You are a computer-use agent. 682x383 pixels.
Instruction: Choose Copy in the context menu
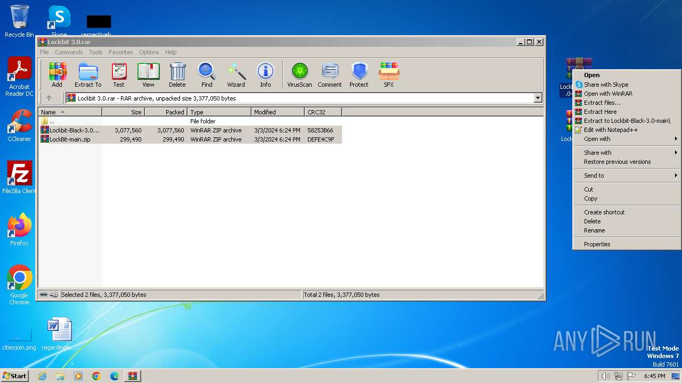627,198
